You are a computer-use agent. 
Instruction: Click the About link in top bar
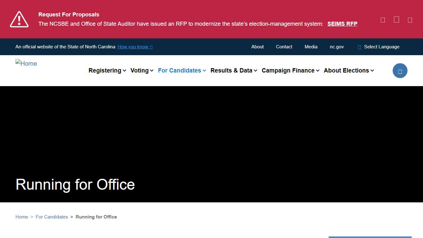point(257,47)
